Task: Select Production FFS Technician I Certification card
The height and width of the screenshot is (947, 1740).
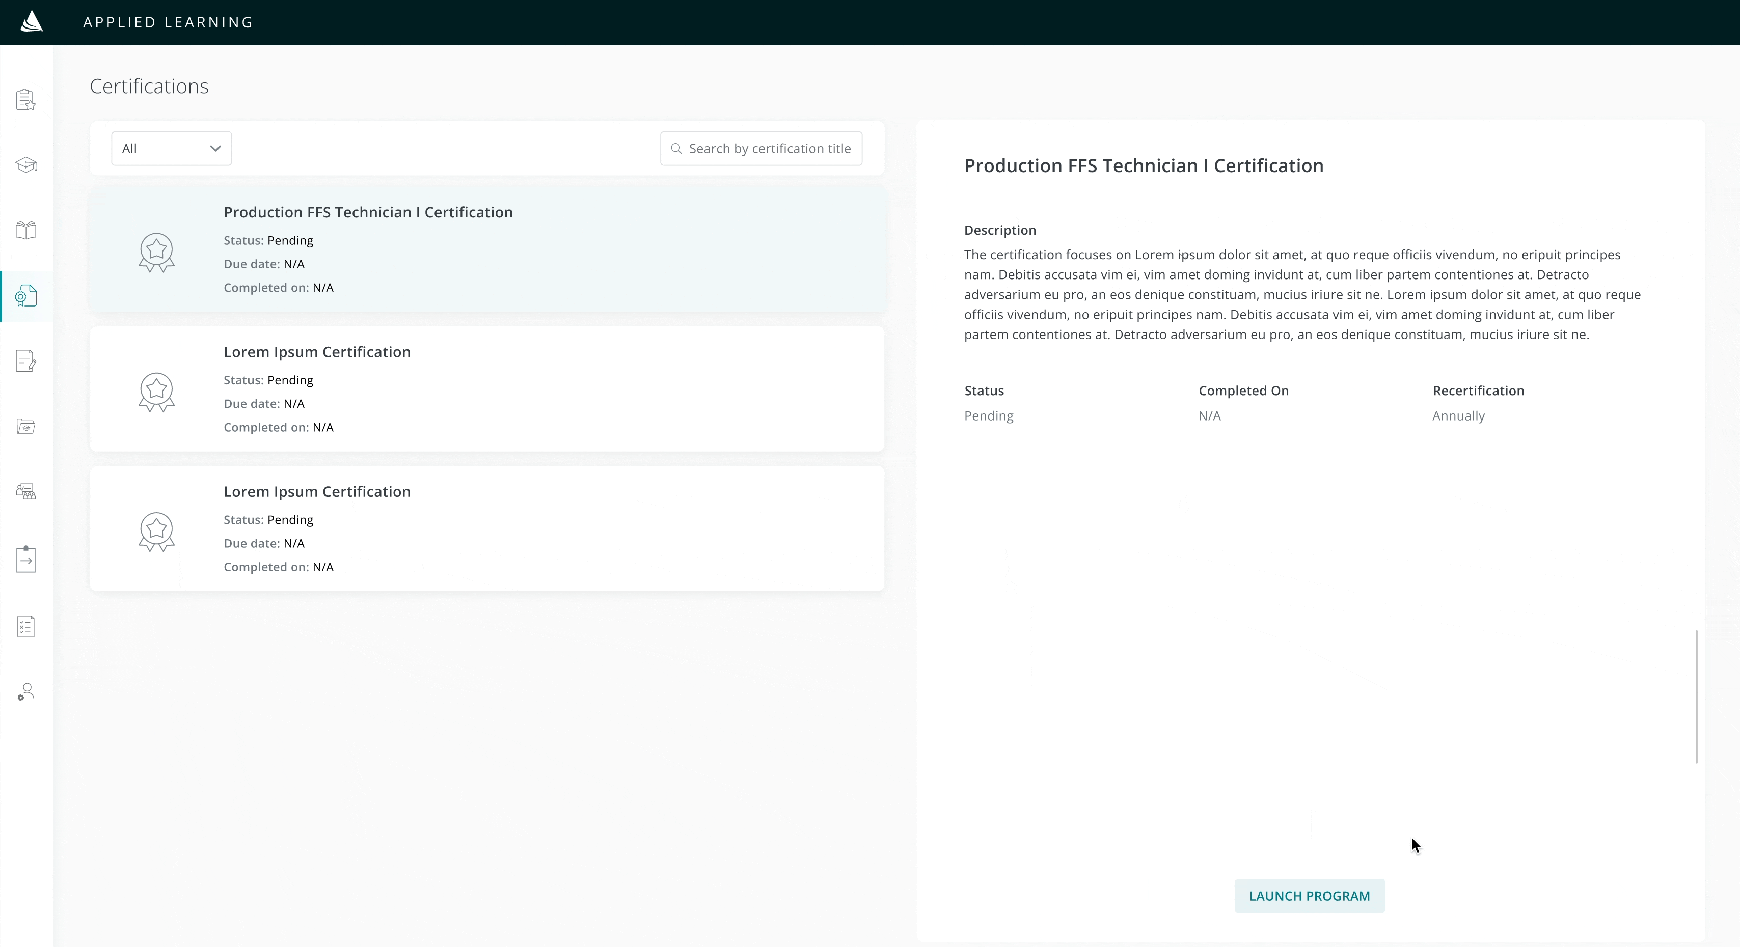Action: click(486, 250)
